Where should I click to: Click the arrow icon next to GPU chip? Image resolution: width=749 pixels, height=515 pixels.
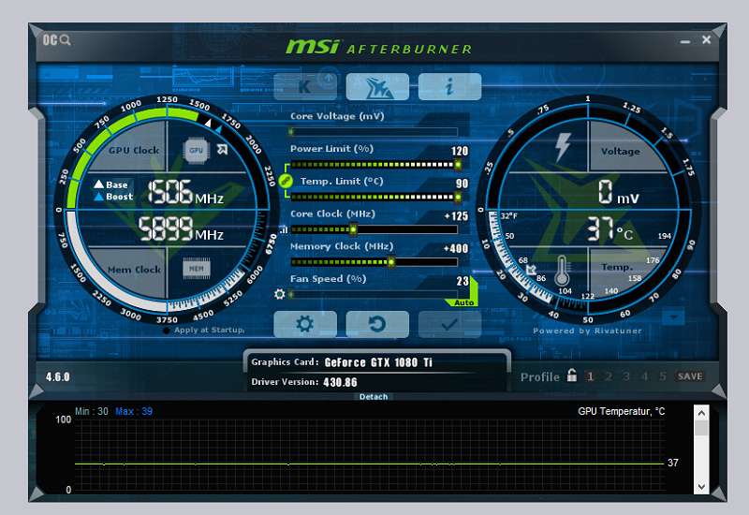pyautogui.click(x=223, y=150)
